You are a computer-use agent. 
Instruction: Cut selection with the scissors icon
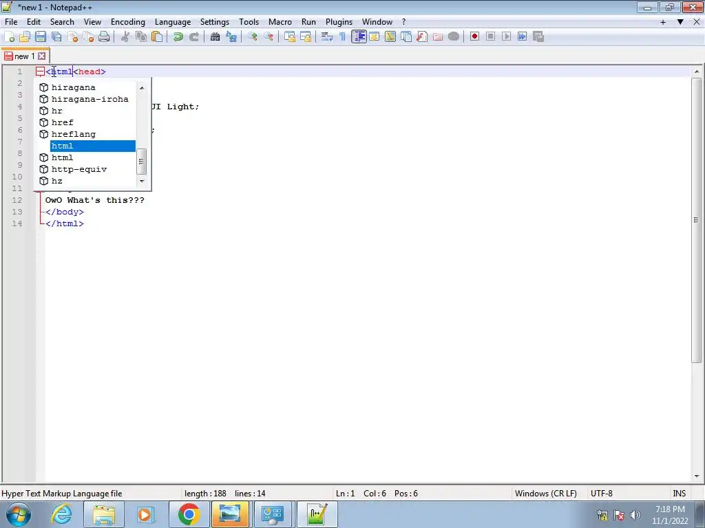pos(125,37)
